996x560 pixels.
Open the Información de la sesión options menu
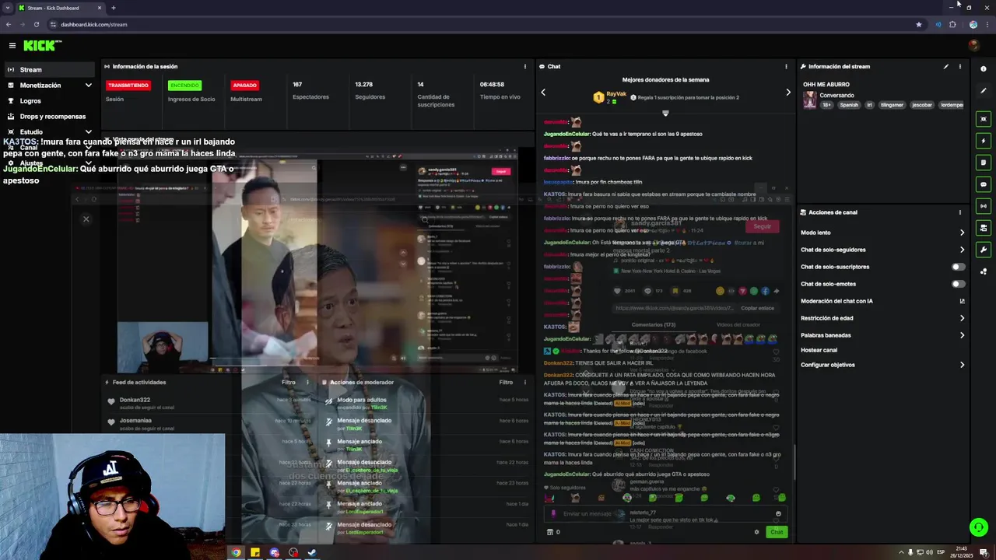(525, 66)
